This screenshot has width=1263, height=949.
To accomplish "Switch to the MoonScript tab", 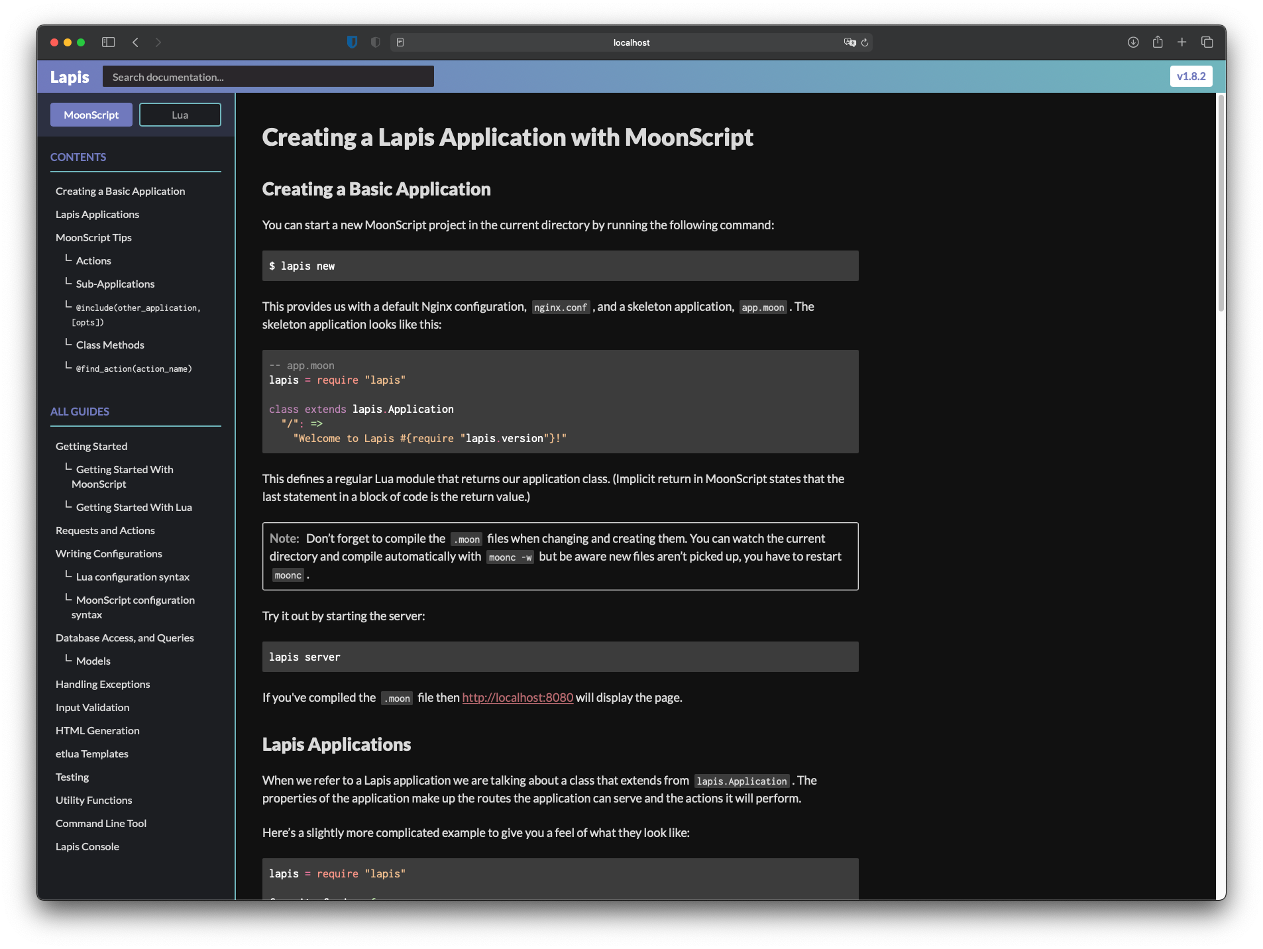I will 91,115.
